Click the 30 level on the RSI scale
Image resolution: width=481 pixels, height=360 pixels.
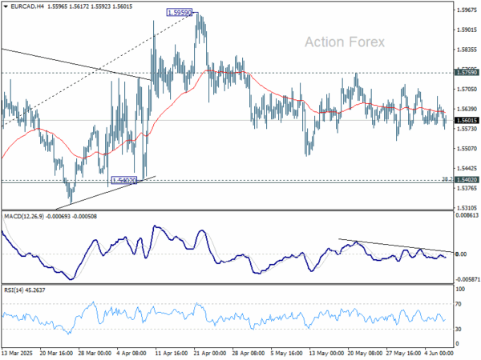(459, 329)
